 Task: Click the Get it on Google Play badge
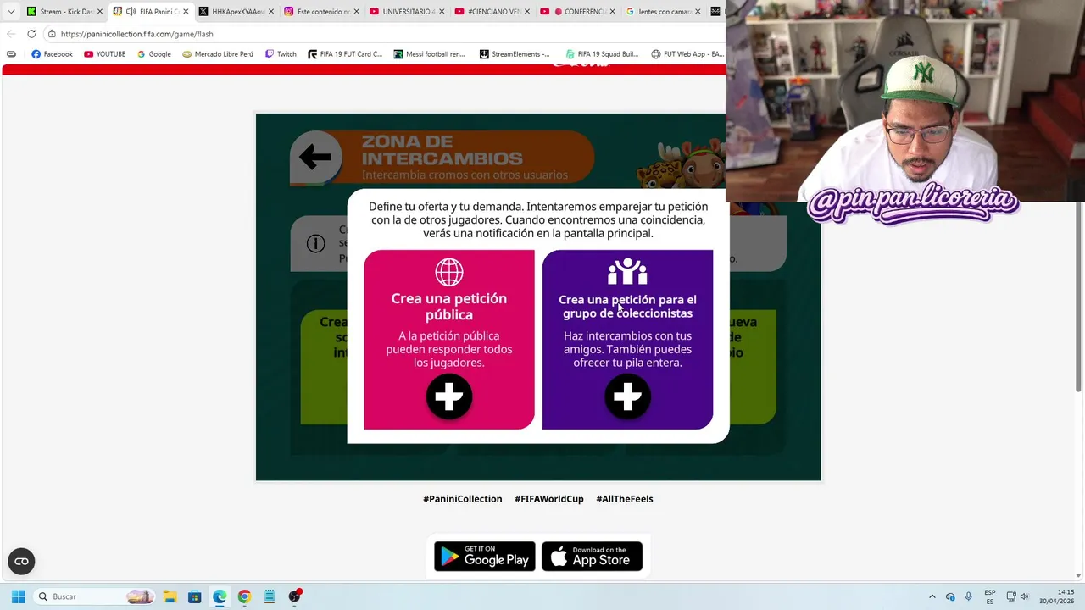485,557
